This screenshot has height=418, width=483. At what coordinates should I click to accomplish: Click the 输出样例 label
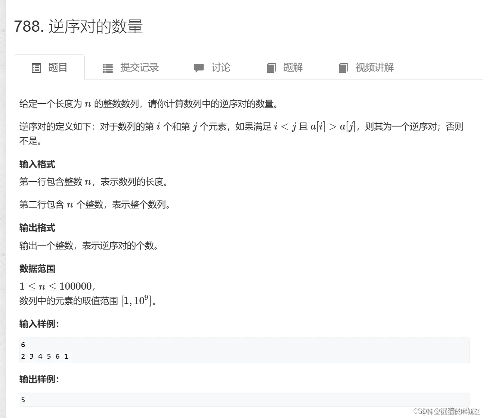pos(38,379)
